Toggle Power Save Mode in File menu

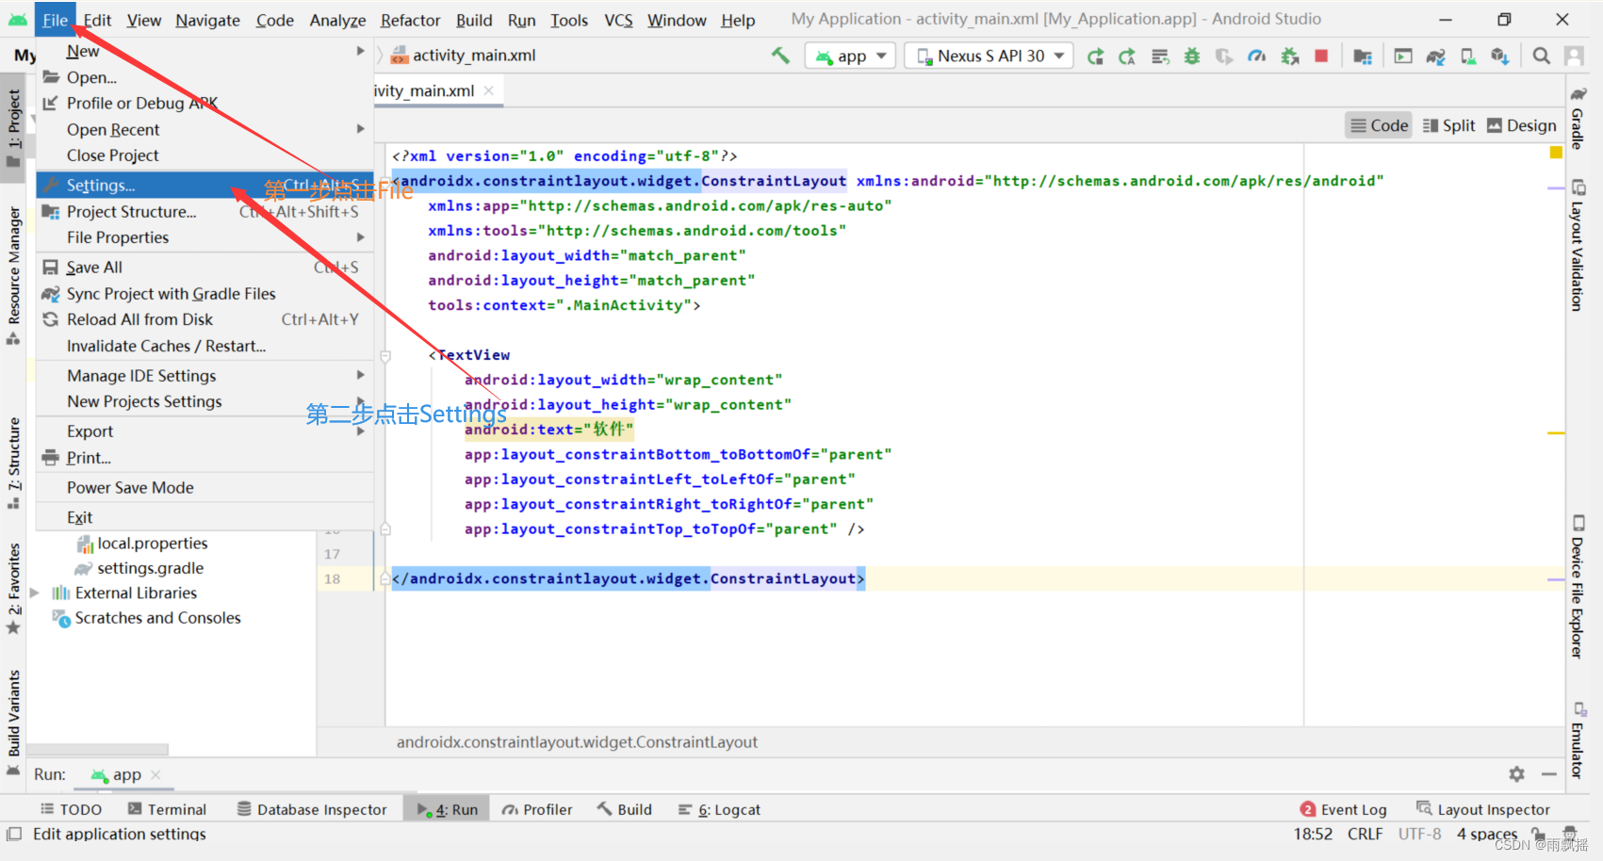[x=204, y=487]
